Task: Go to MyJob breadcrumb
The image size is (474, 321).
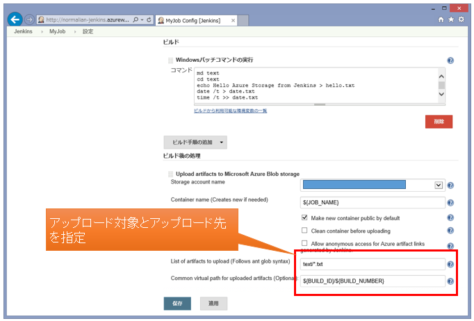Action: (x=58, y=31)
